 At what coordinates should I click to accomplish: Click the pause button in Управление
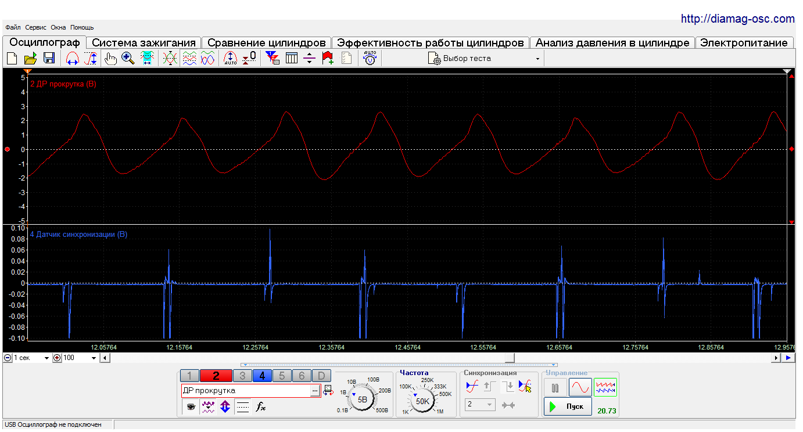555,387
